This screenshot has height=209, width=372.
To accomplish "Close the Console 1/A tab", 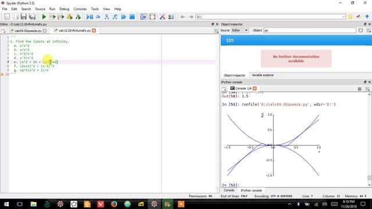I will coord(255,88).
